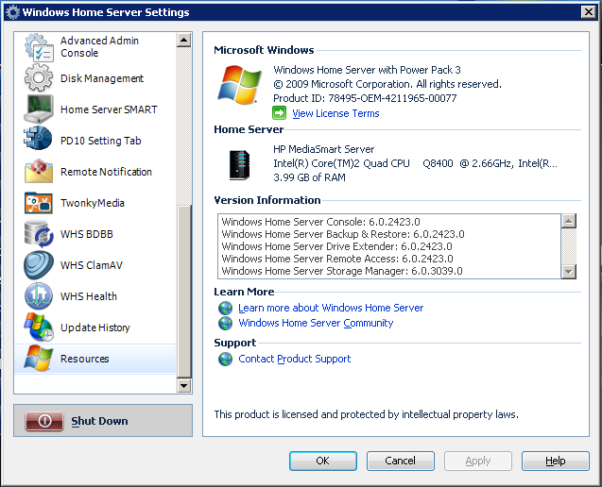
Task: Switch to the Home Server SMART tab
Action: point(95,109)
